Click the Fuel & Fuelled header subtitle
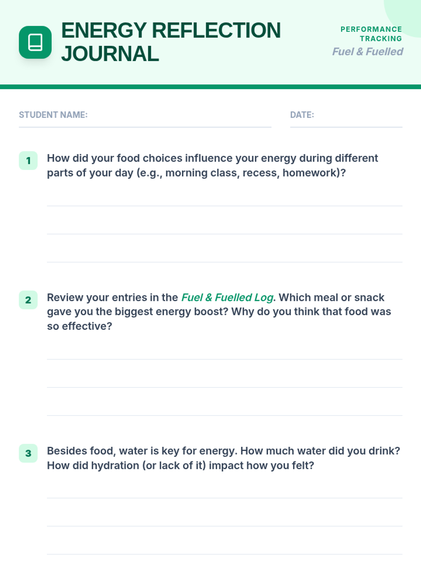The image size is (421, 562). pos(367,52)
